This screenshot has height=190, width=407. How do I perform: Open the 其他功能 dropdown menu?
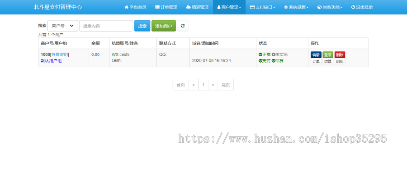click(330, 7)
